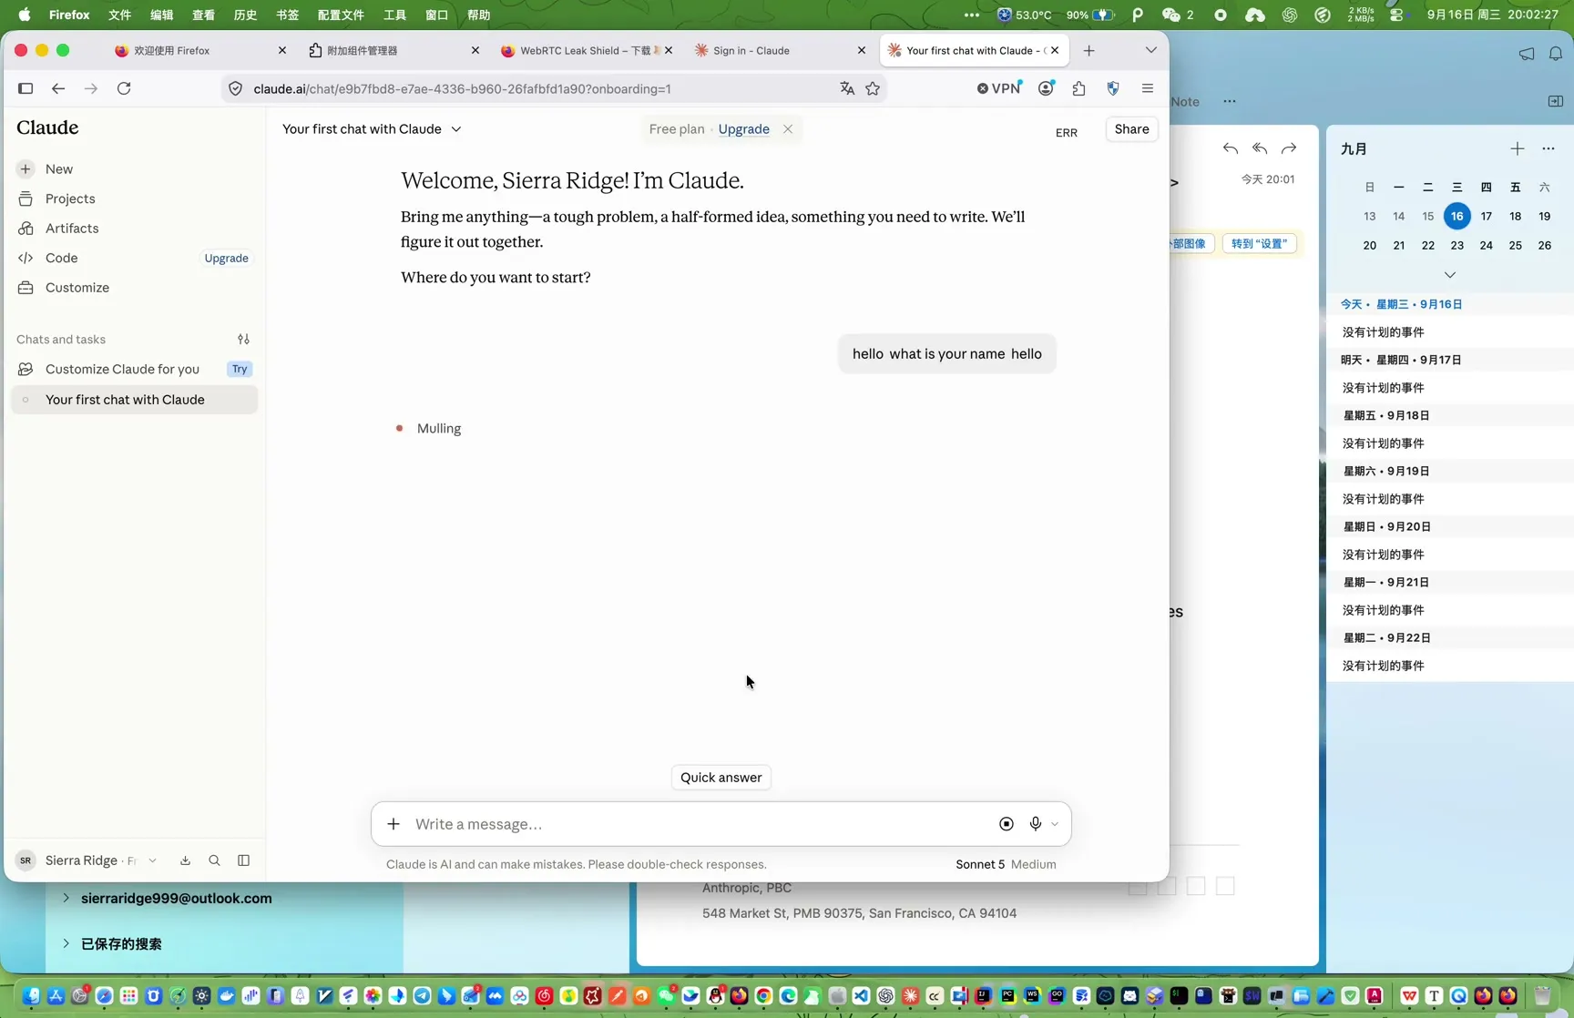Open the Firefox account icon in toolbar
This screenshot has height=1018, width=1574.
click(1047, 88)
